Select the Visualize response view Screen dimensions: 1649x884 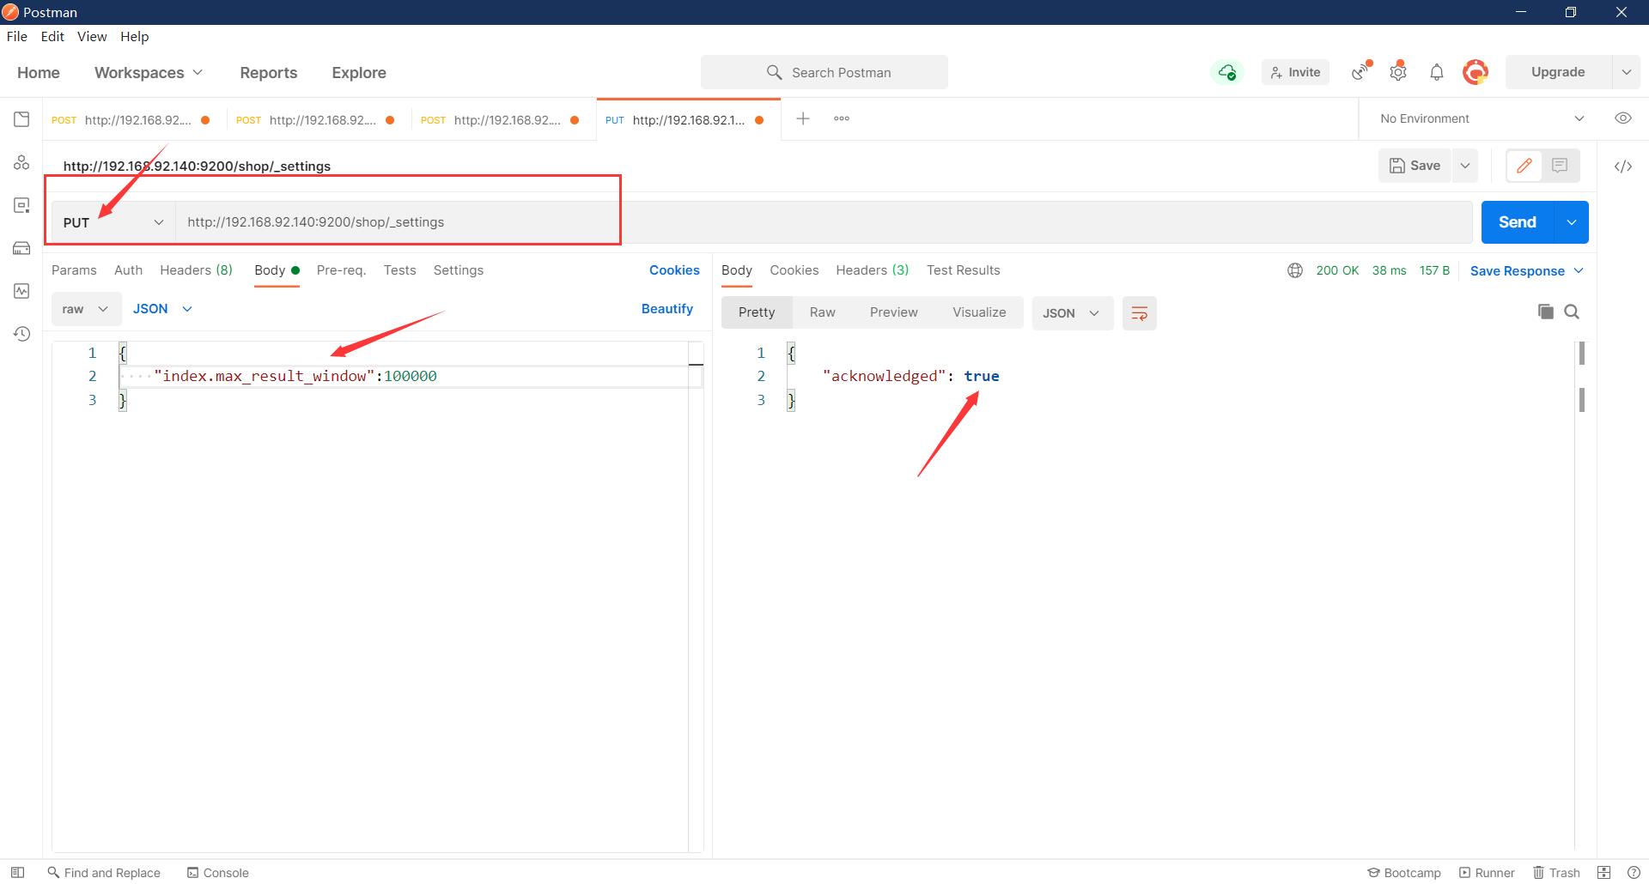click(979, 312)
